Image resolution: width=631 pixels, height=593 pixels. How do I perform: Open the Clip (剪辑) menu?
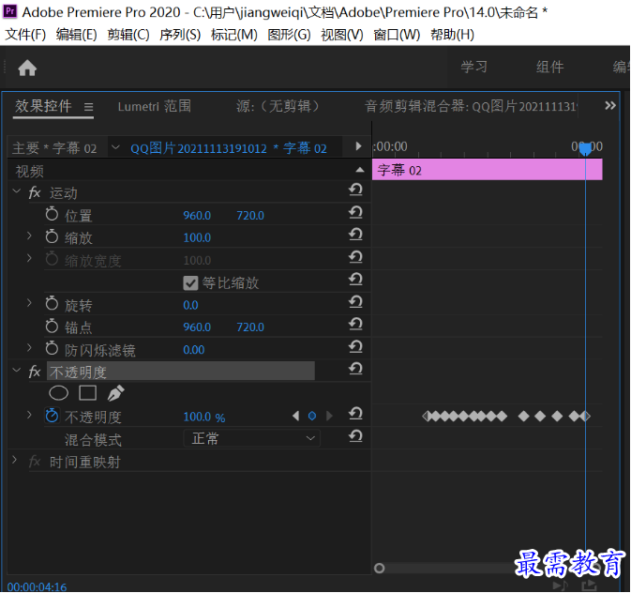128,35
